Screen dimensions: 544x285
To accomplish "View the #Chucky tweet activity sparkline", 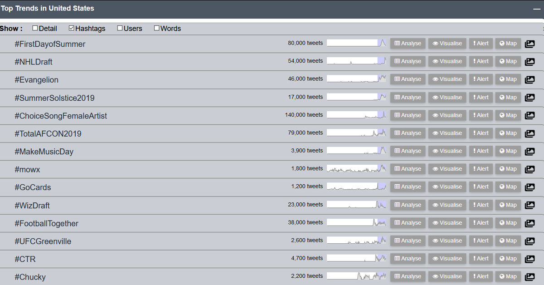I will coord(357,276).
